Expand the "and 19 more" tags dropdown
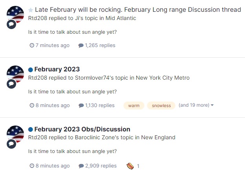 [x=196, y=105]
